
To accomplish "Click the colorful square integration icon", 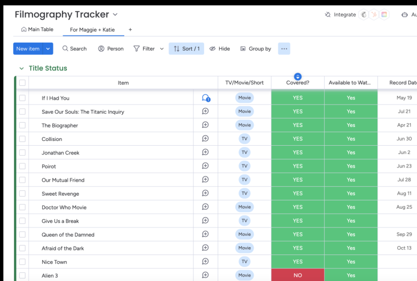I will click(x=384, y=15).
